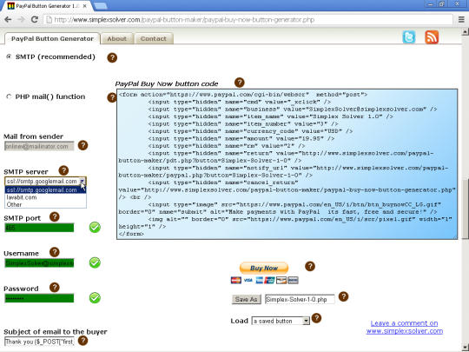This screenshot has width=469, height=352.
Task: Click the Mail from sender field
Action: point(39,146)
